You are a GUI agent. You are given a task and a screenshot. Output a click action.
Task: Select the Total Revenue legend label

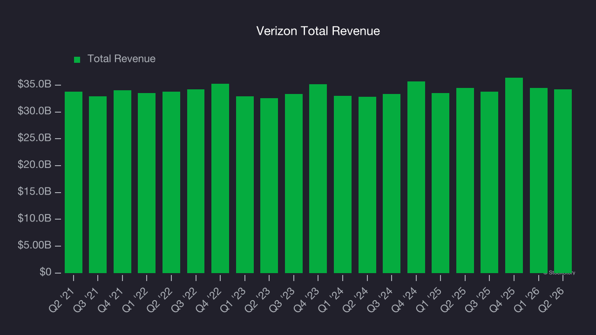(122, 59)
